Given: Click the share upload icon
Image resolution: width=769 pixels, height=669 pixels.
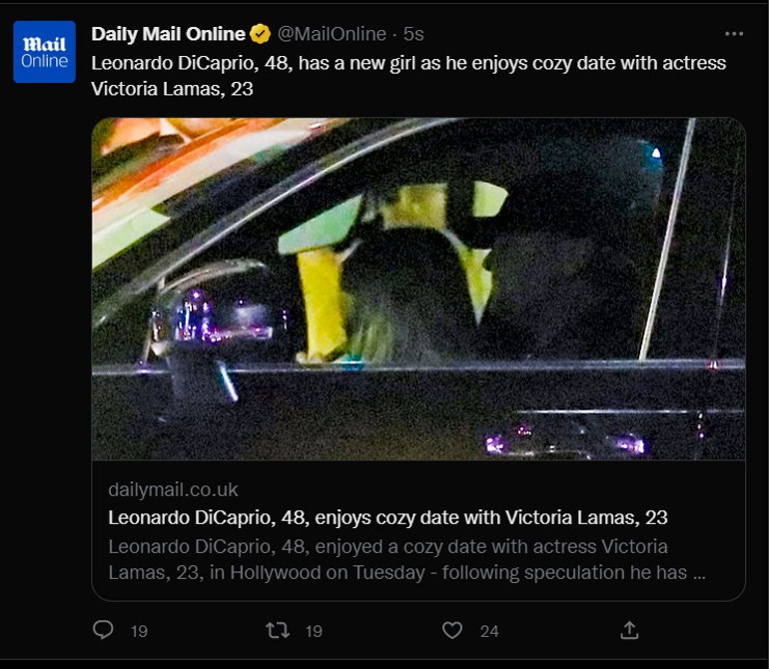Looking at the screenshot, I should [629, 630].
